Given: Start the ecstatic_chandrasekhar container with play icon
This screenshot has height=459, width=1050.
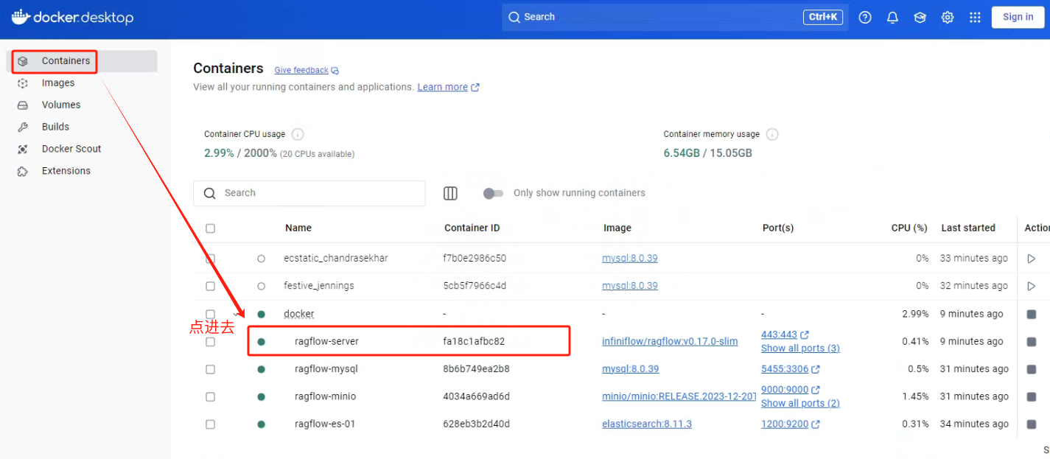Looking at the screenshot, I should tap(1031, 259).
